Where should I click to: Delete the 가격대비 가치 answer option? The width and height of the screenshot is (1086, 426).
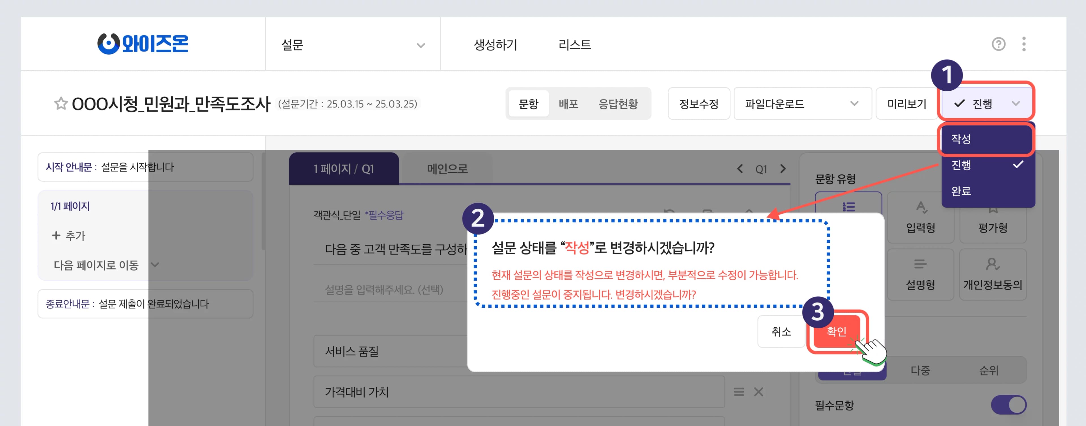759,392
